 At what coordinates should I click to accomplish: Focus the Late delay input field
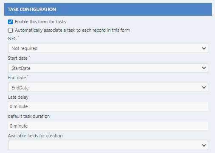click(108, 106)
